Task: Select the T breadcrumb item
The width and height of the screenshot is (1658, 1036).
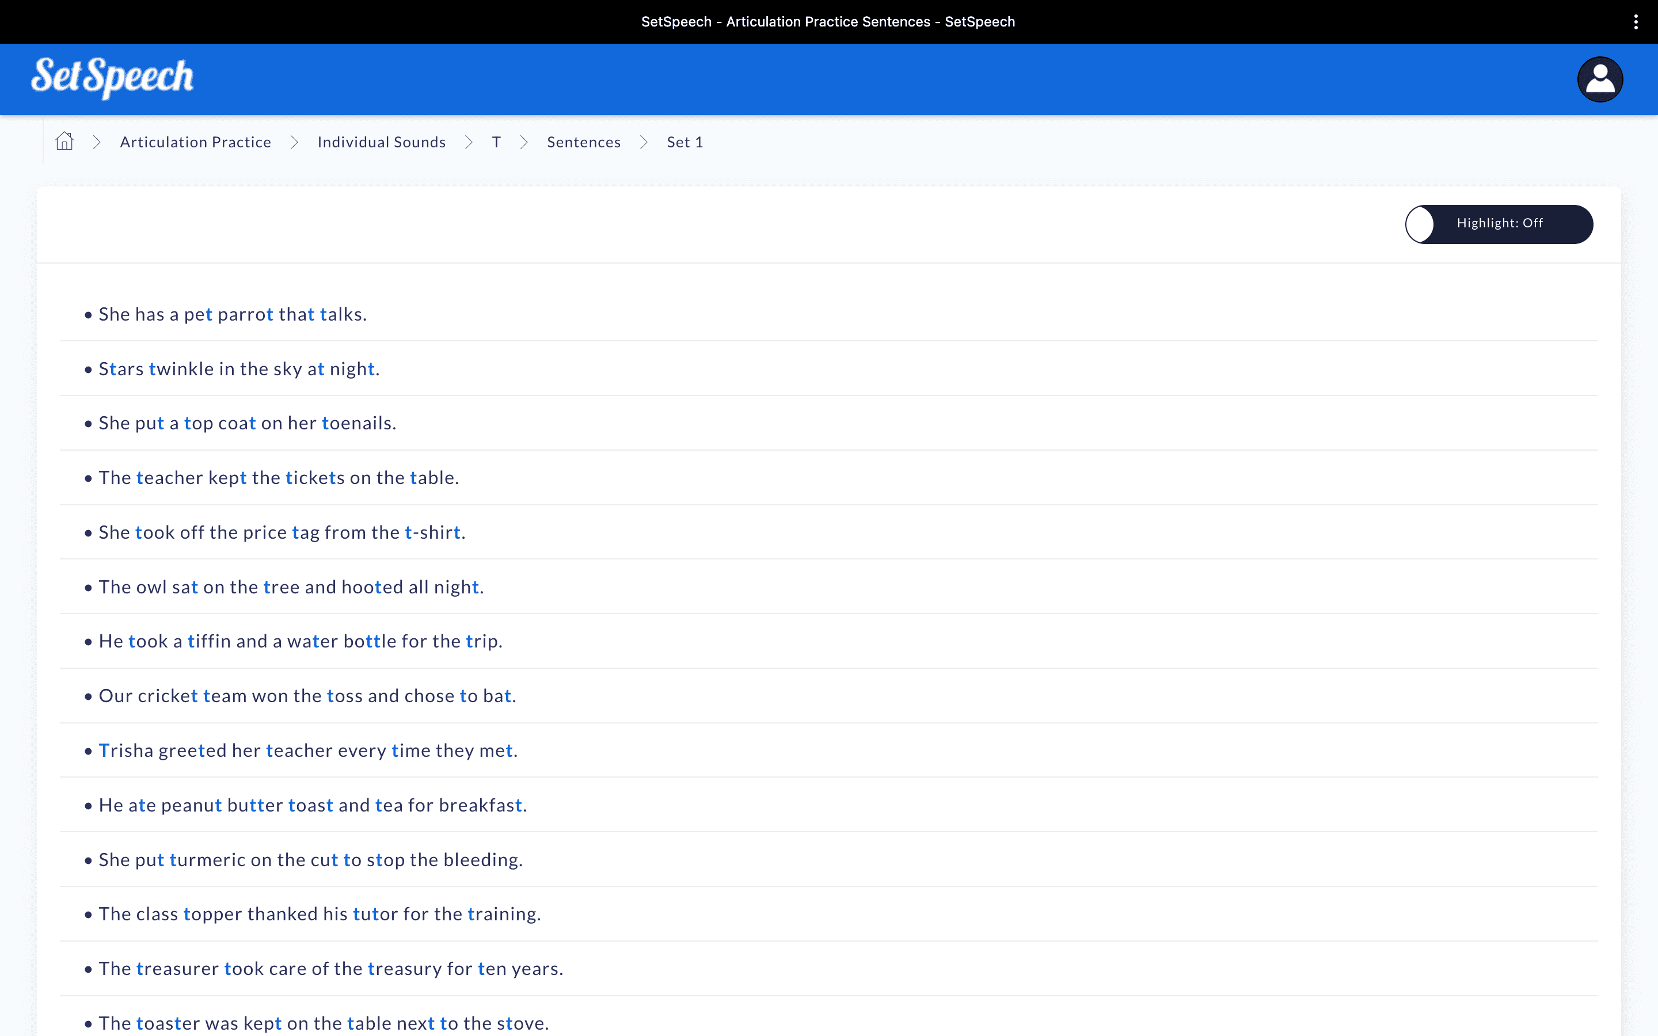Action: pyautogui.click(x=496, y=142)
